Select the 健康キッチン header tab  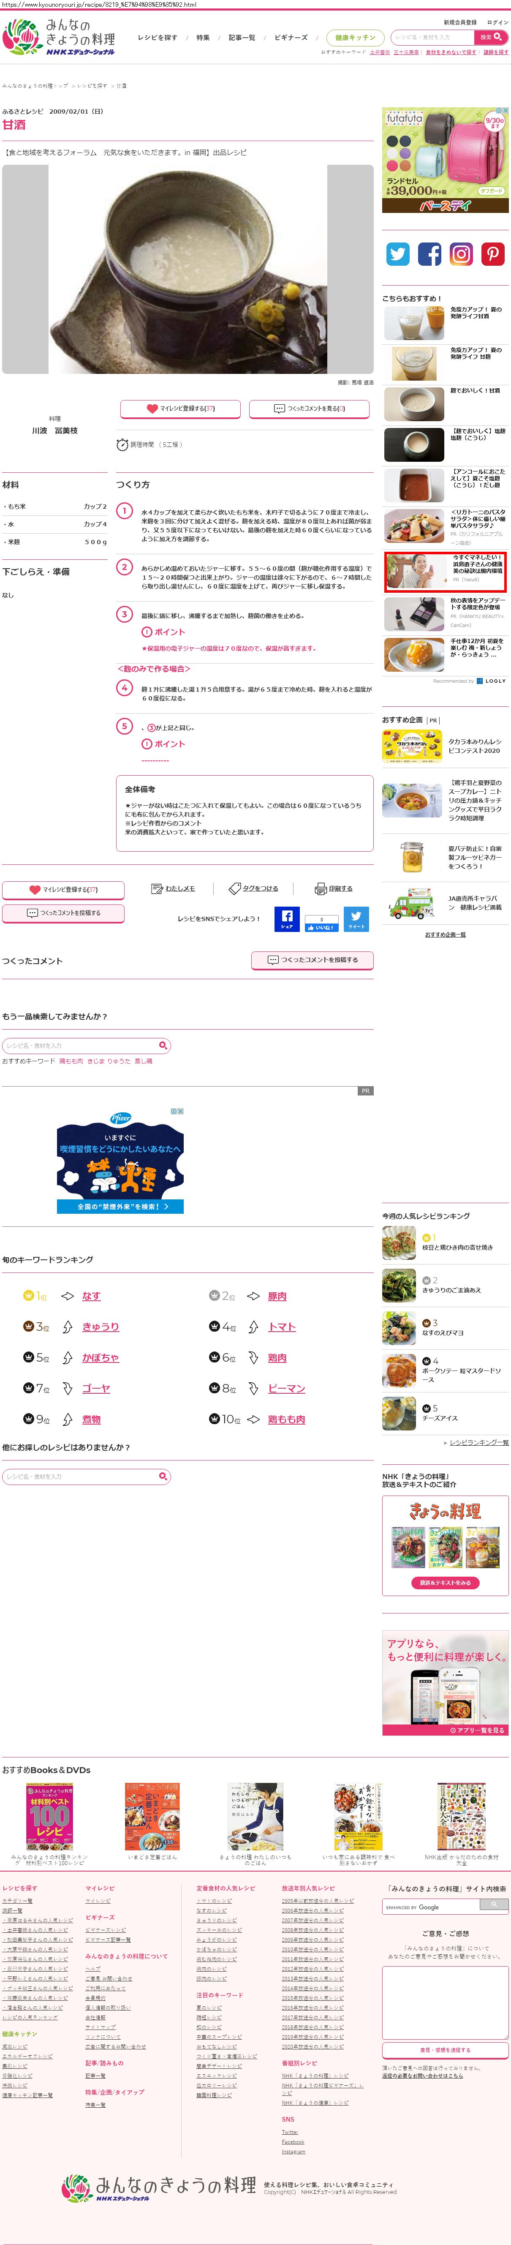click(355, 38)
